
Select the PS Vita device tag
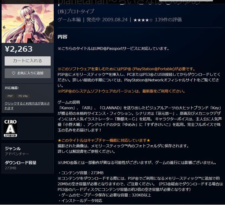click(23, 96)
